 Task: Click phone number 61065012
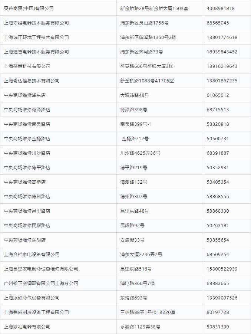(218, 95)
